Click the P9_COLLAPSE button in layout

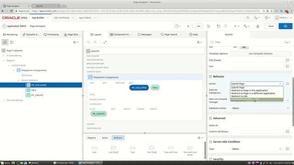click(x=139, y=88)
